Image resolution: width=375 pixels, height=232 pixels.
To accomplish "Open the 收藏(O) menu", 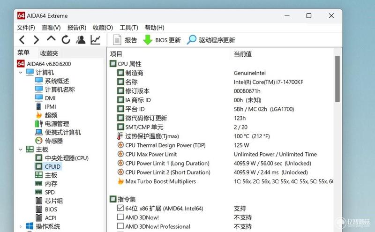I will coord(103,28).
